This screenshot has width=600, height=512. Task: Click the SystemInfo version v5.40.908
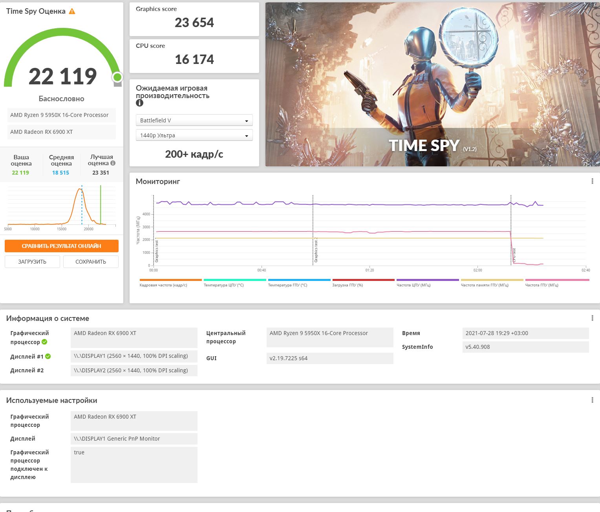pyautogui.click(x=525, y=347)
